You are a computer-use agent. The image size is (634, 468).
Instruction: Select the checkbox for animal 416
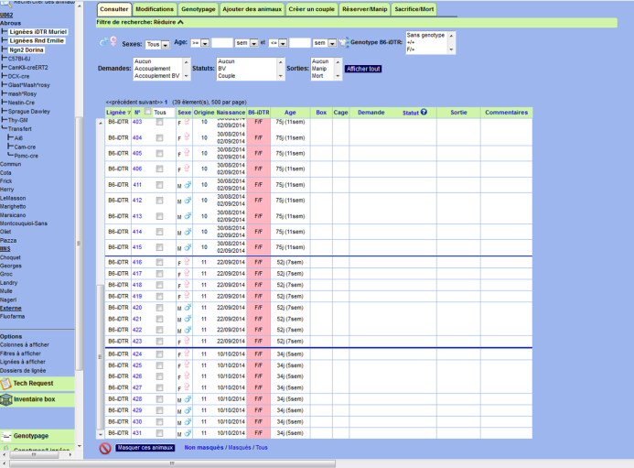click(160, 262)
